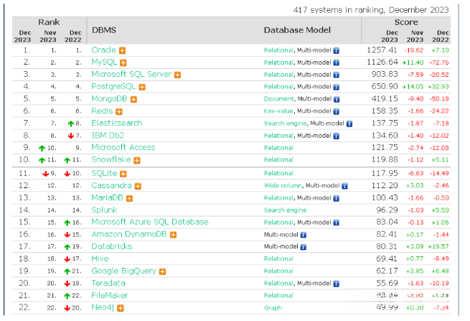Click the plus icon beside Neo4j
This screenshot has width=470, height=321.
[121, 308]
